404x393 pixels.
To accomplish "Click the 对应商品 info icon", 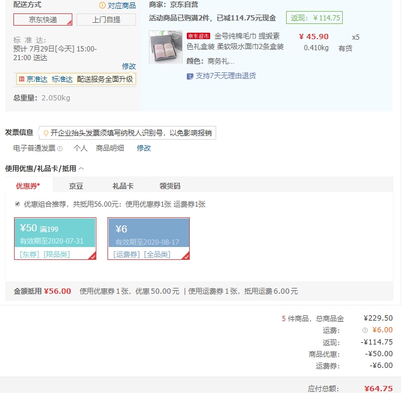I will (x=102, y=5).
